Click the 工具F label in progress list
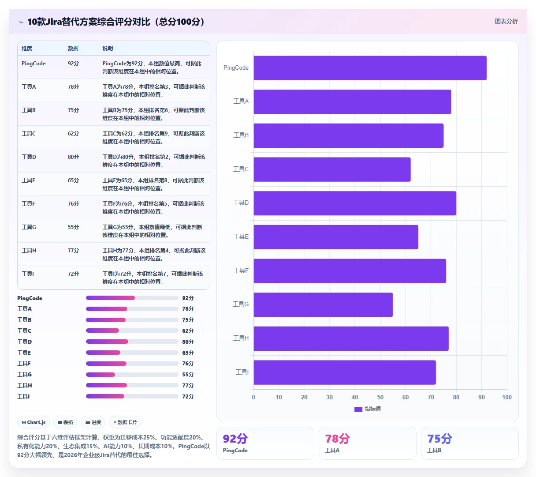Image resolution: width=536 pixels, height=477 pixels. pos(24,364)
